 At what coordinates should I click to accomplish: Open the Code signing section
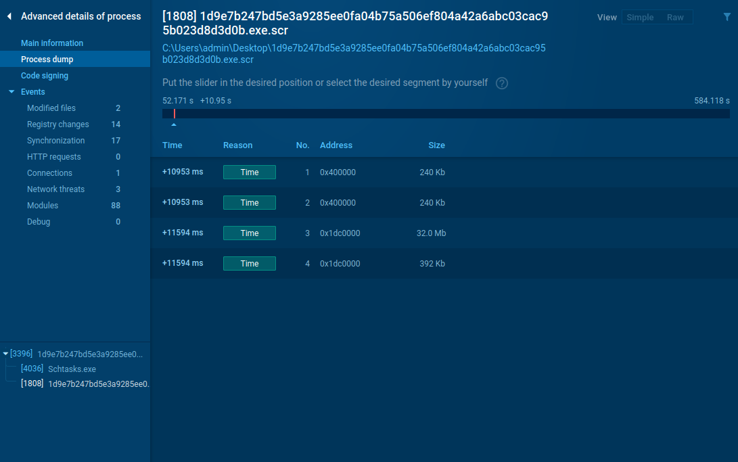tap(45, 75)
